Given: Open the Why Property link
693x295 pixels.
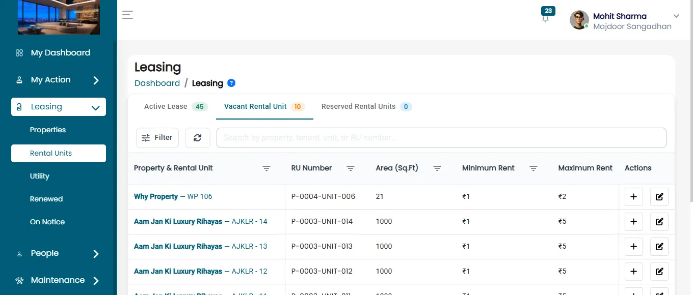Looking at the screenshot, I should pyautogui.click(x=156, y=196).
